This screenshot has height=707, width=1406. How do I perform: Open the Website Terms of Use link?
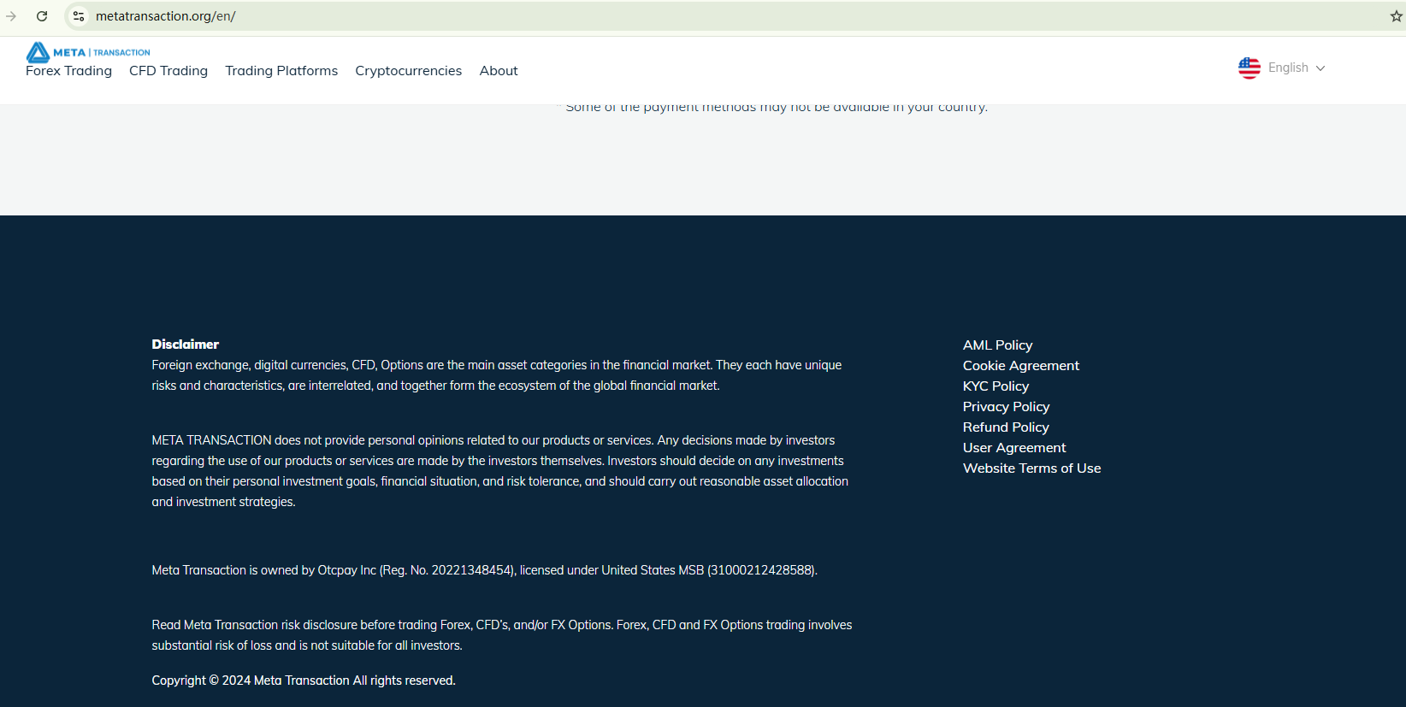(1032, 468)
